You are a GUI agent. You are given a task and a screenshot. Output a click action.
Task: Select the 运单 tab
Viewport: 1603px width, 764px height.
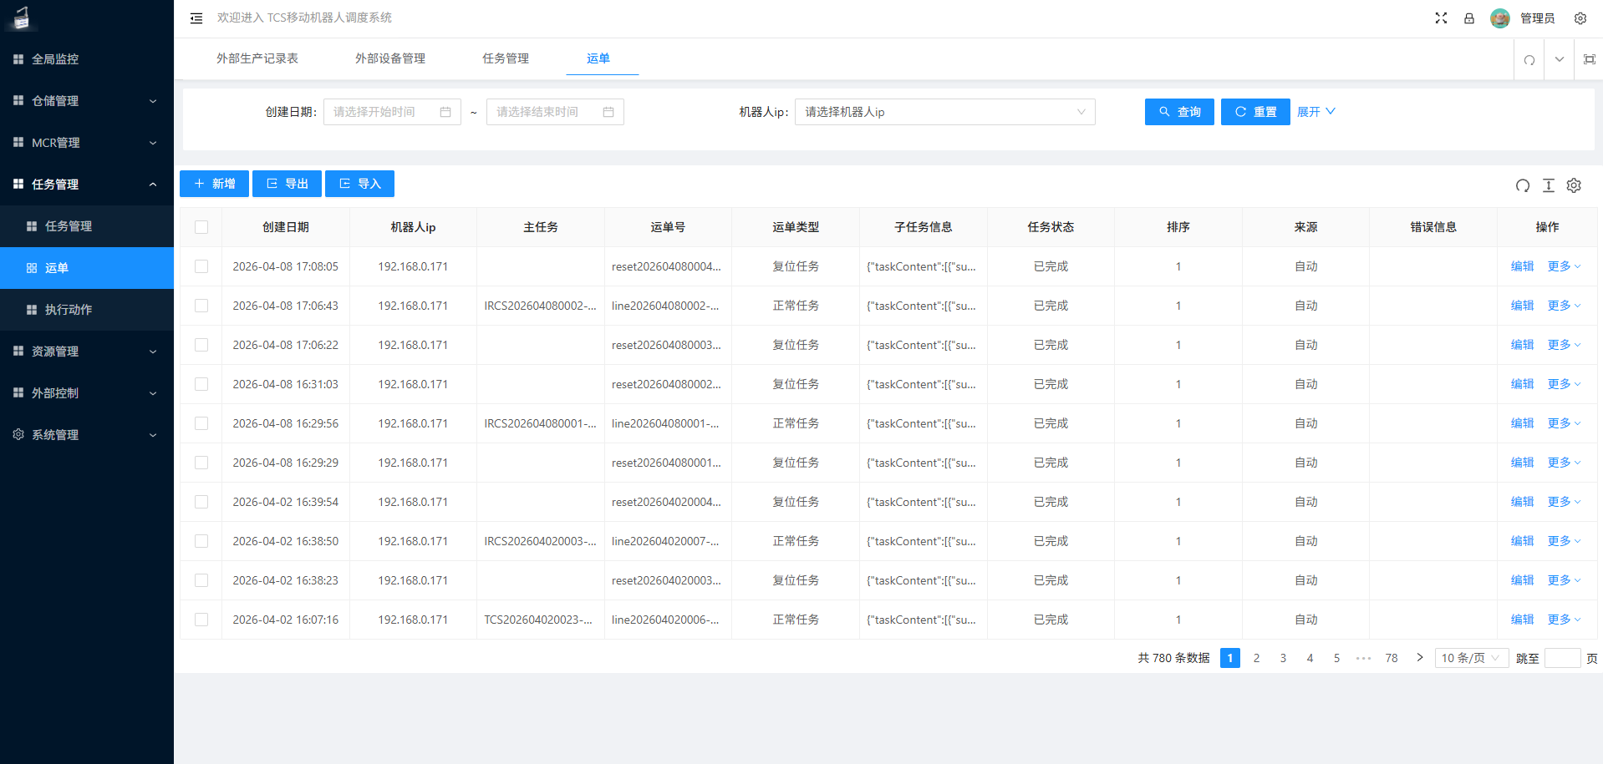coord(598,58)
